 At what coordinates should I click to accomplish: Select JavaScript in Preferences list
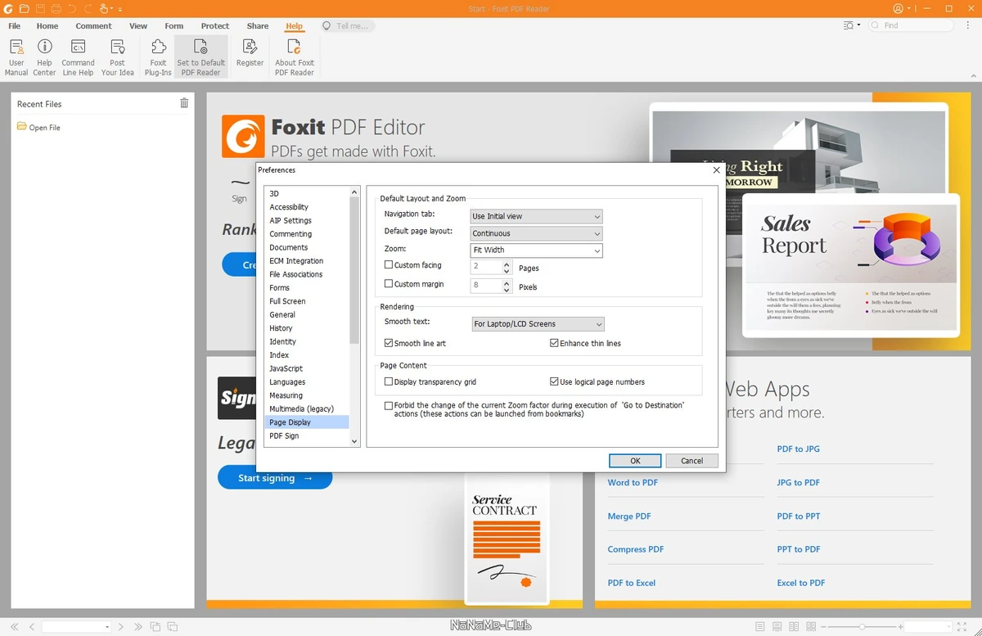pos(286,368)
